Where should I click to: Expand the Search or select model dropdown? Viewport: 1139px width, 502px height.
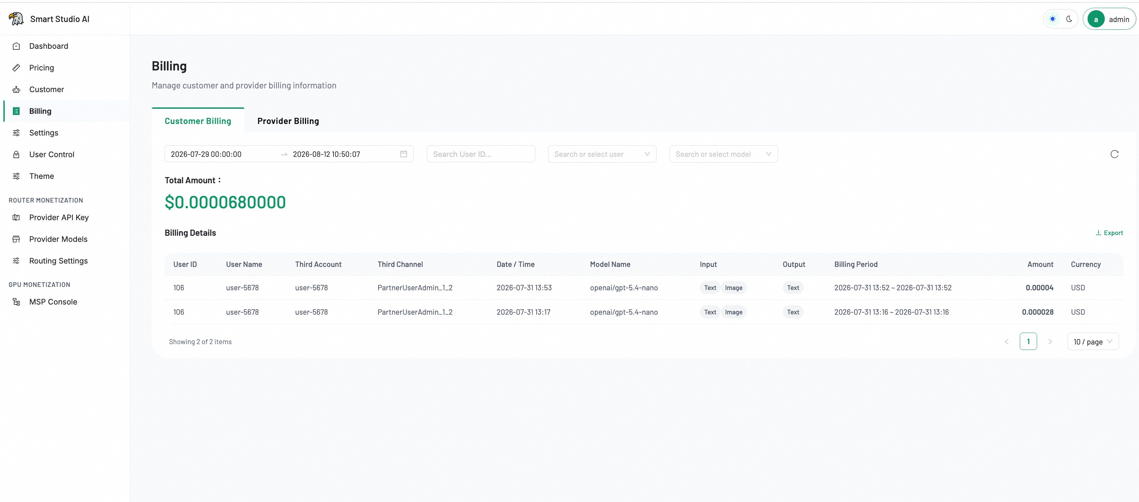(723, 154)
